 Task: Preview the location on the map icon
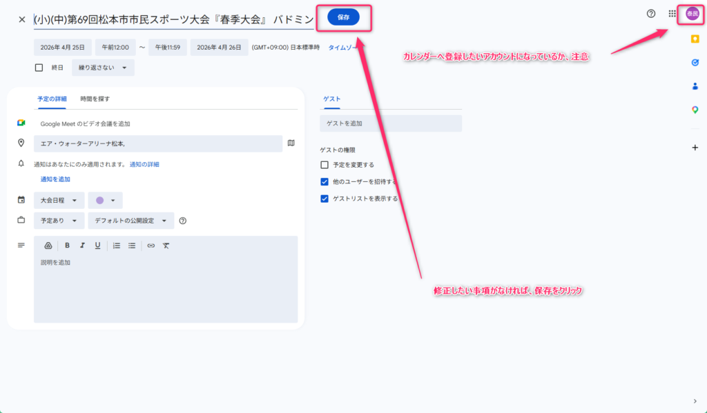pos(291,143)
